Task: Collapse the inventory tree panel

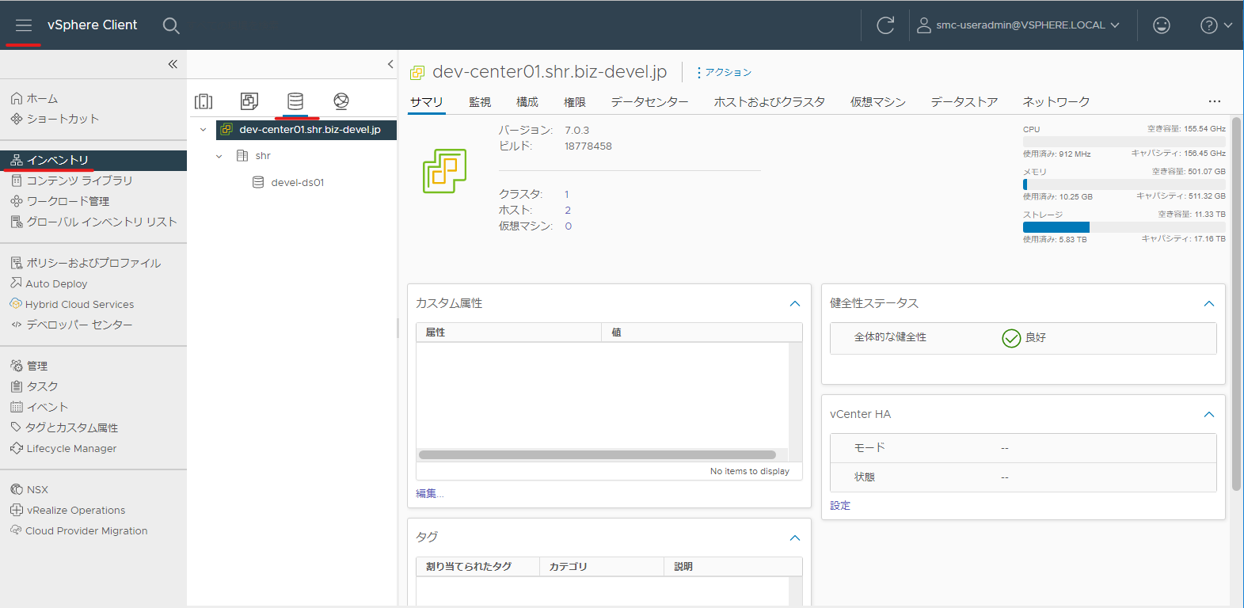Action: point(390,64)
